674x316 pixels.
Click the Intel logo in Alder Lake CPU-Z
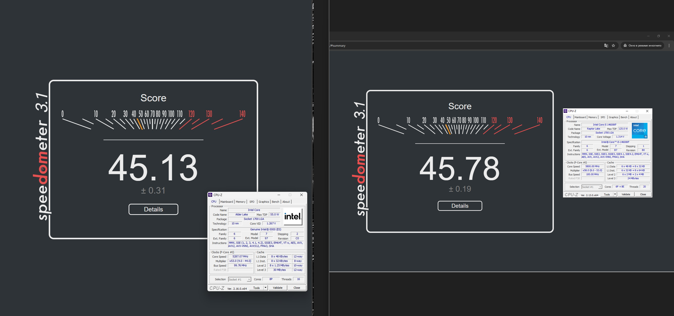293,217
